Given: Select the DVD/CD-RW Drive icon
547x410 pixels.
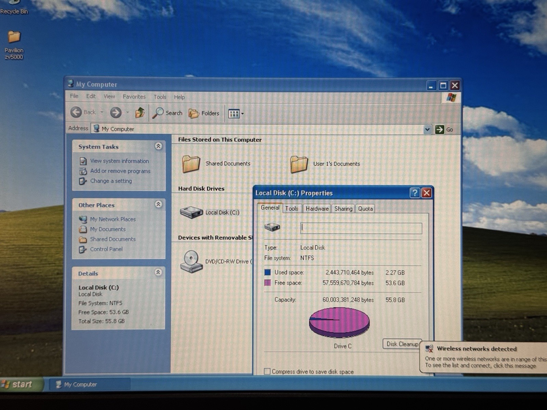Looking at the screenshot, I should pos(191,261).
